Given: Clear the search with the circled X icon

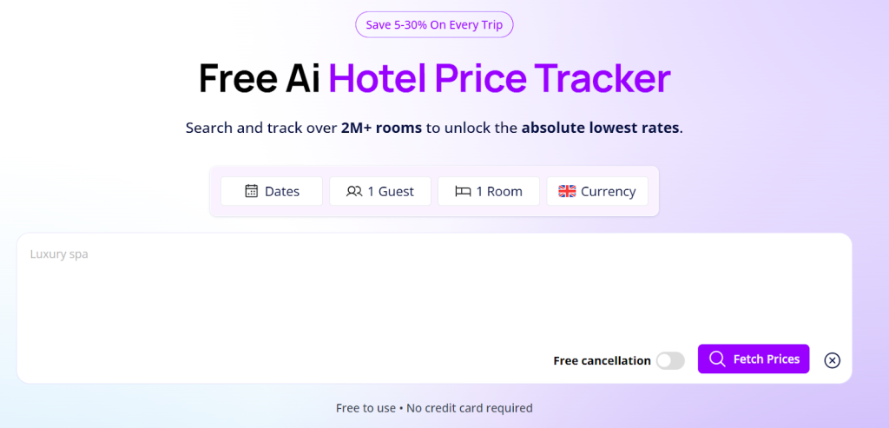Looking at the screenshot, I should tap(832, 360).
